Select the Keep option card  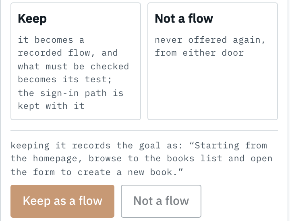point(76,61)
